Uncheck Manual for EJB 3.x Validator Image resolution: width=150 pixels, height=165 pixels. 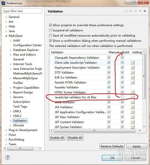click(109, 77)
